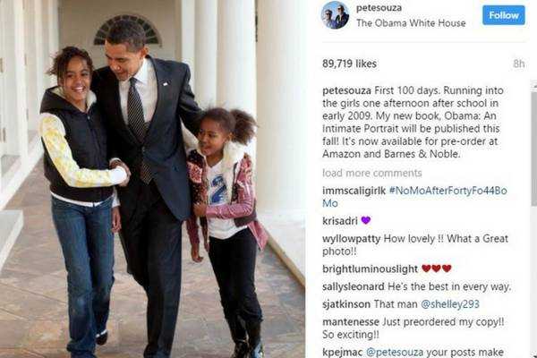Screen dimensions: 537x358
Task: Open the wyllowpatty commenter profile
Action: (351, 239)
